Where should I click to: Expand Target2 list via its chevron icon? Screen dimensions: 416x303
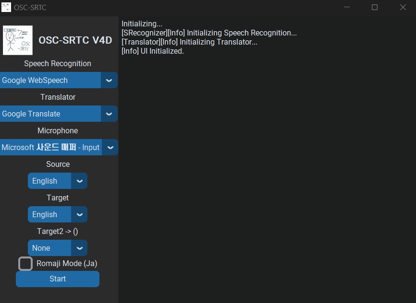tap(79, 248)
